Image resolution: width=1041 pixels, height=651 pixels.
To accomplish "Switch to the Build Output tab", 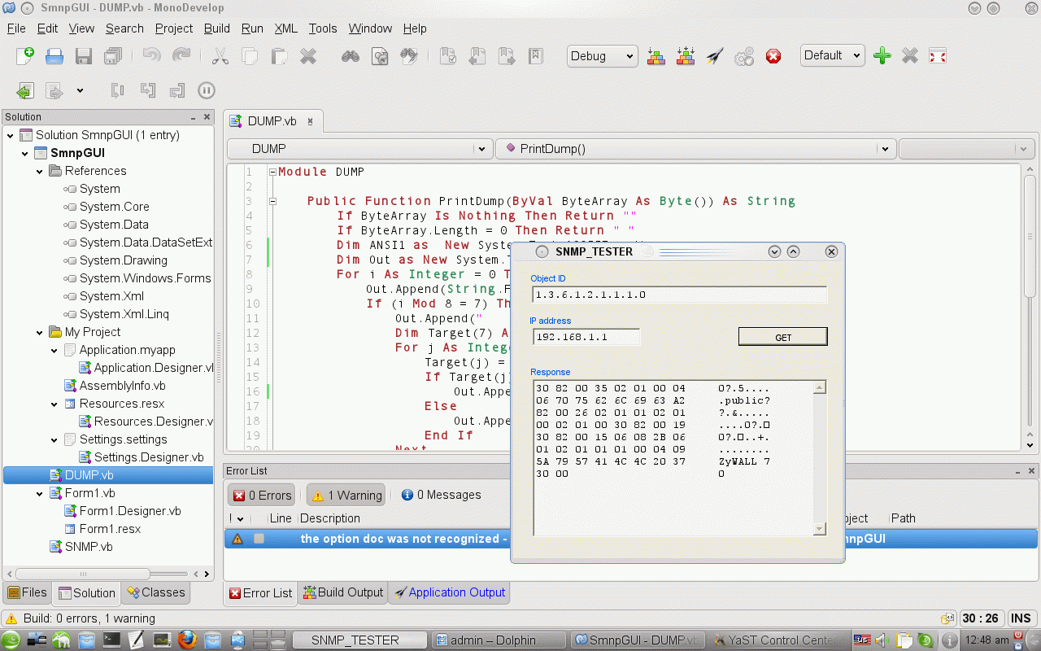I will [342, 592].
